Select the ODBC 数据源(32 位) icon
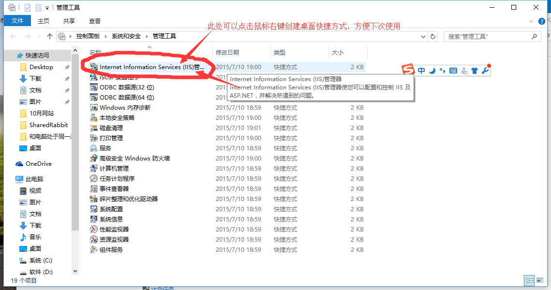Viewport: 551px width, 290px height. 93,87
